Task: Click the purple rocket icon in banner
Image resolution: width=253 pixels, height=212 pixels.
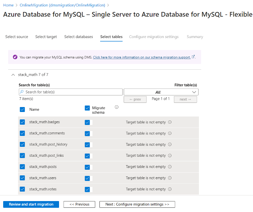Action: coord(15,57)
